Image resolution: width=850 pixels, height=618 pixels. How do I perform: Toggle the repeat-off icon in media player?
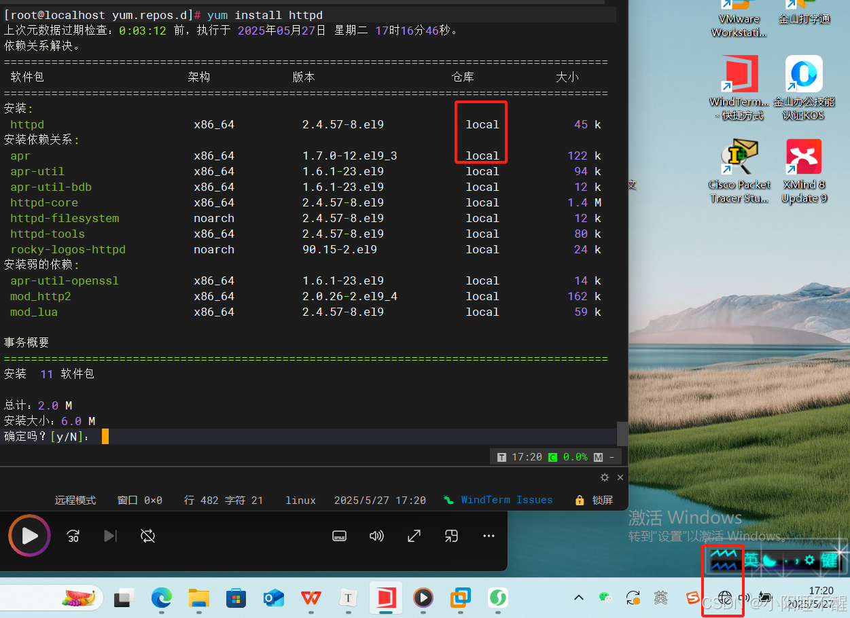[147, 536]
